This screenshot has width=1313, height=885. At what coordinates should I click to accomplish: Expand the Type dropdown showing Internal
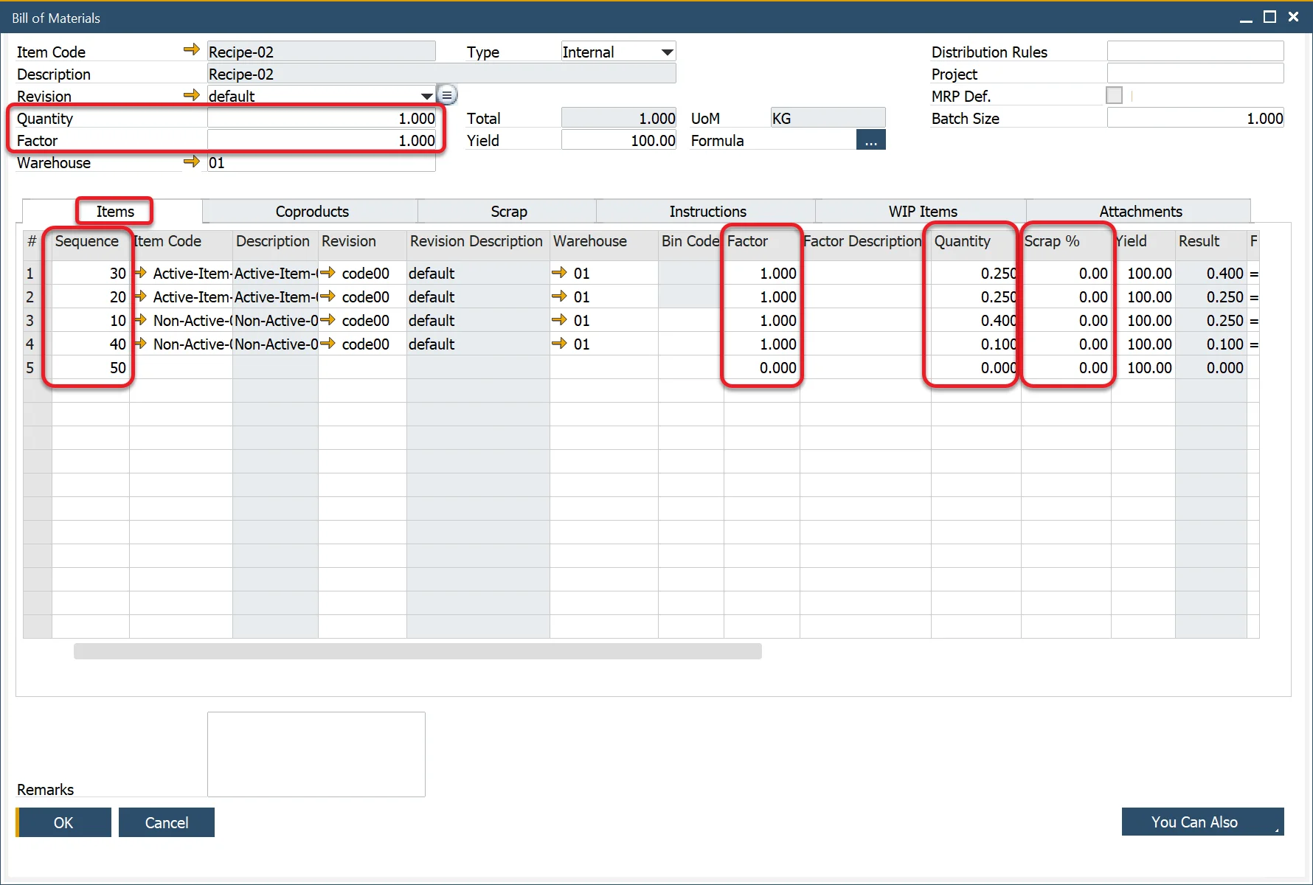coord(667,52)
